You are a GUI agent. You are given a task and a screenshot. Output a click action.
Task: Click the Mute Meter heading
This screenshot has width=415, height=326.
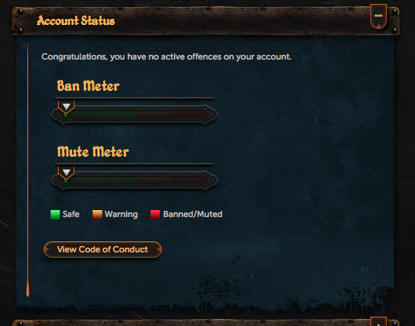93,151
